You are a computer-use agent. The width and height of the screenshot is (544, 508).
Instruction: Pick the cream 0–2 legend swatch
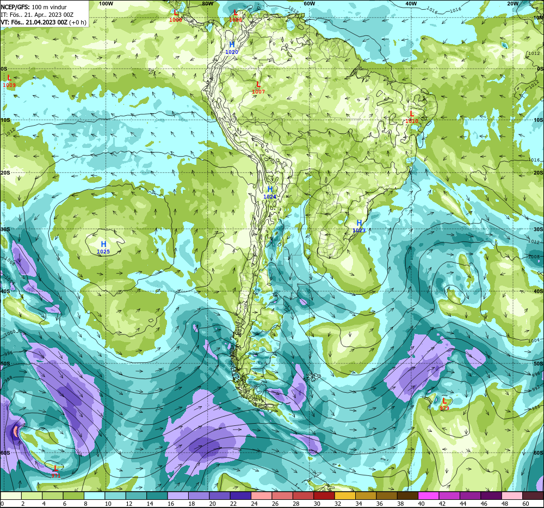tap(11, 495)
